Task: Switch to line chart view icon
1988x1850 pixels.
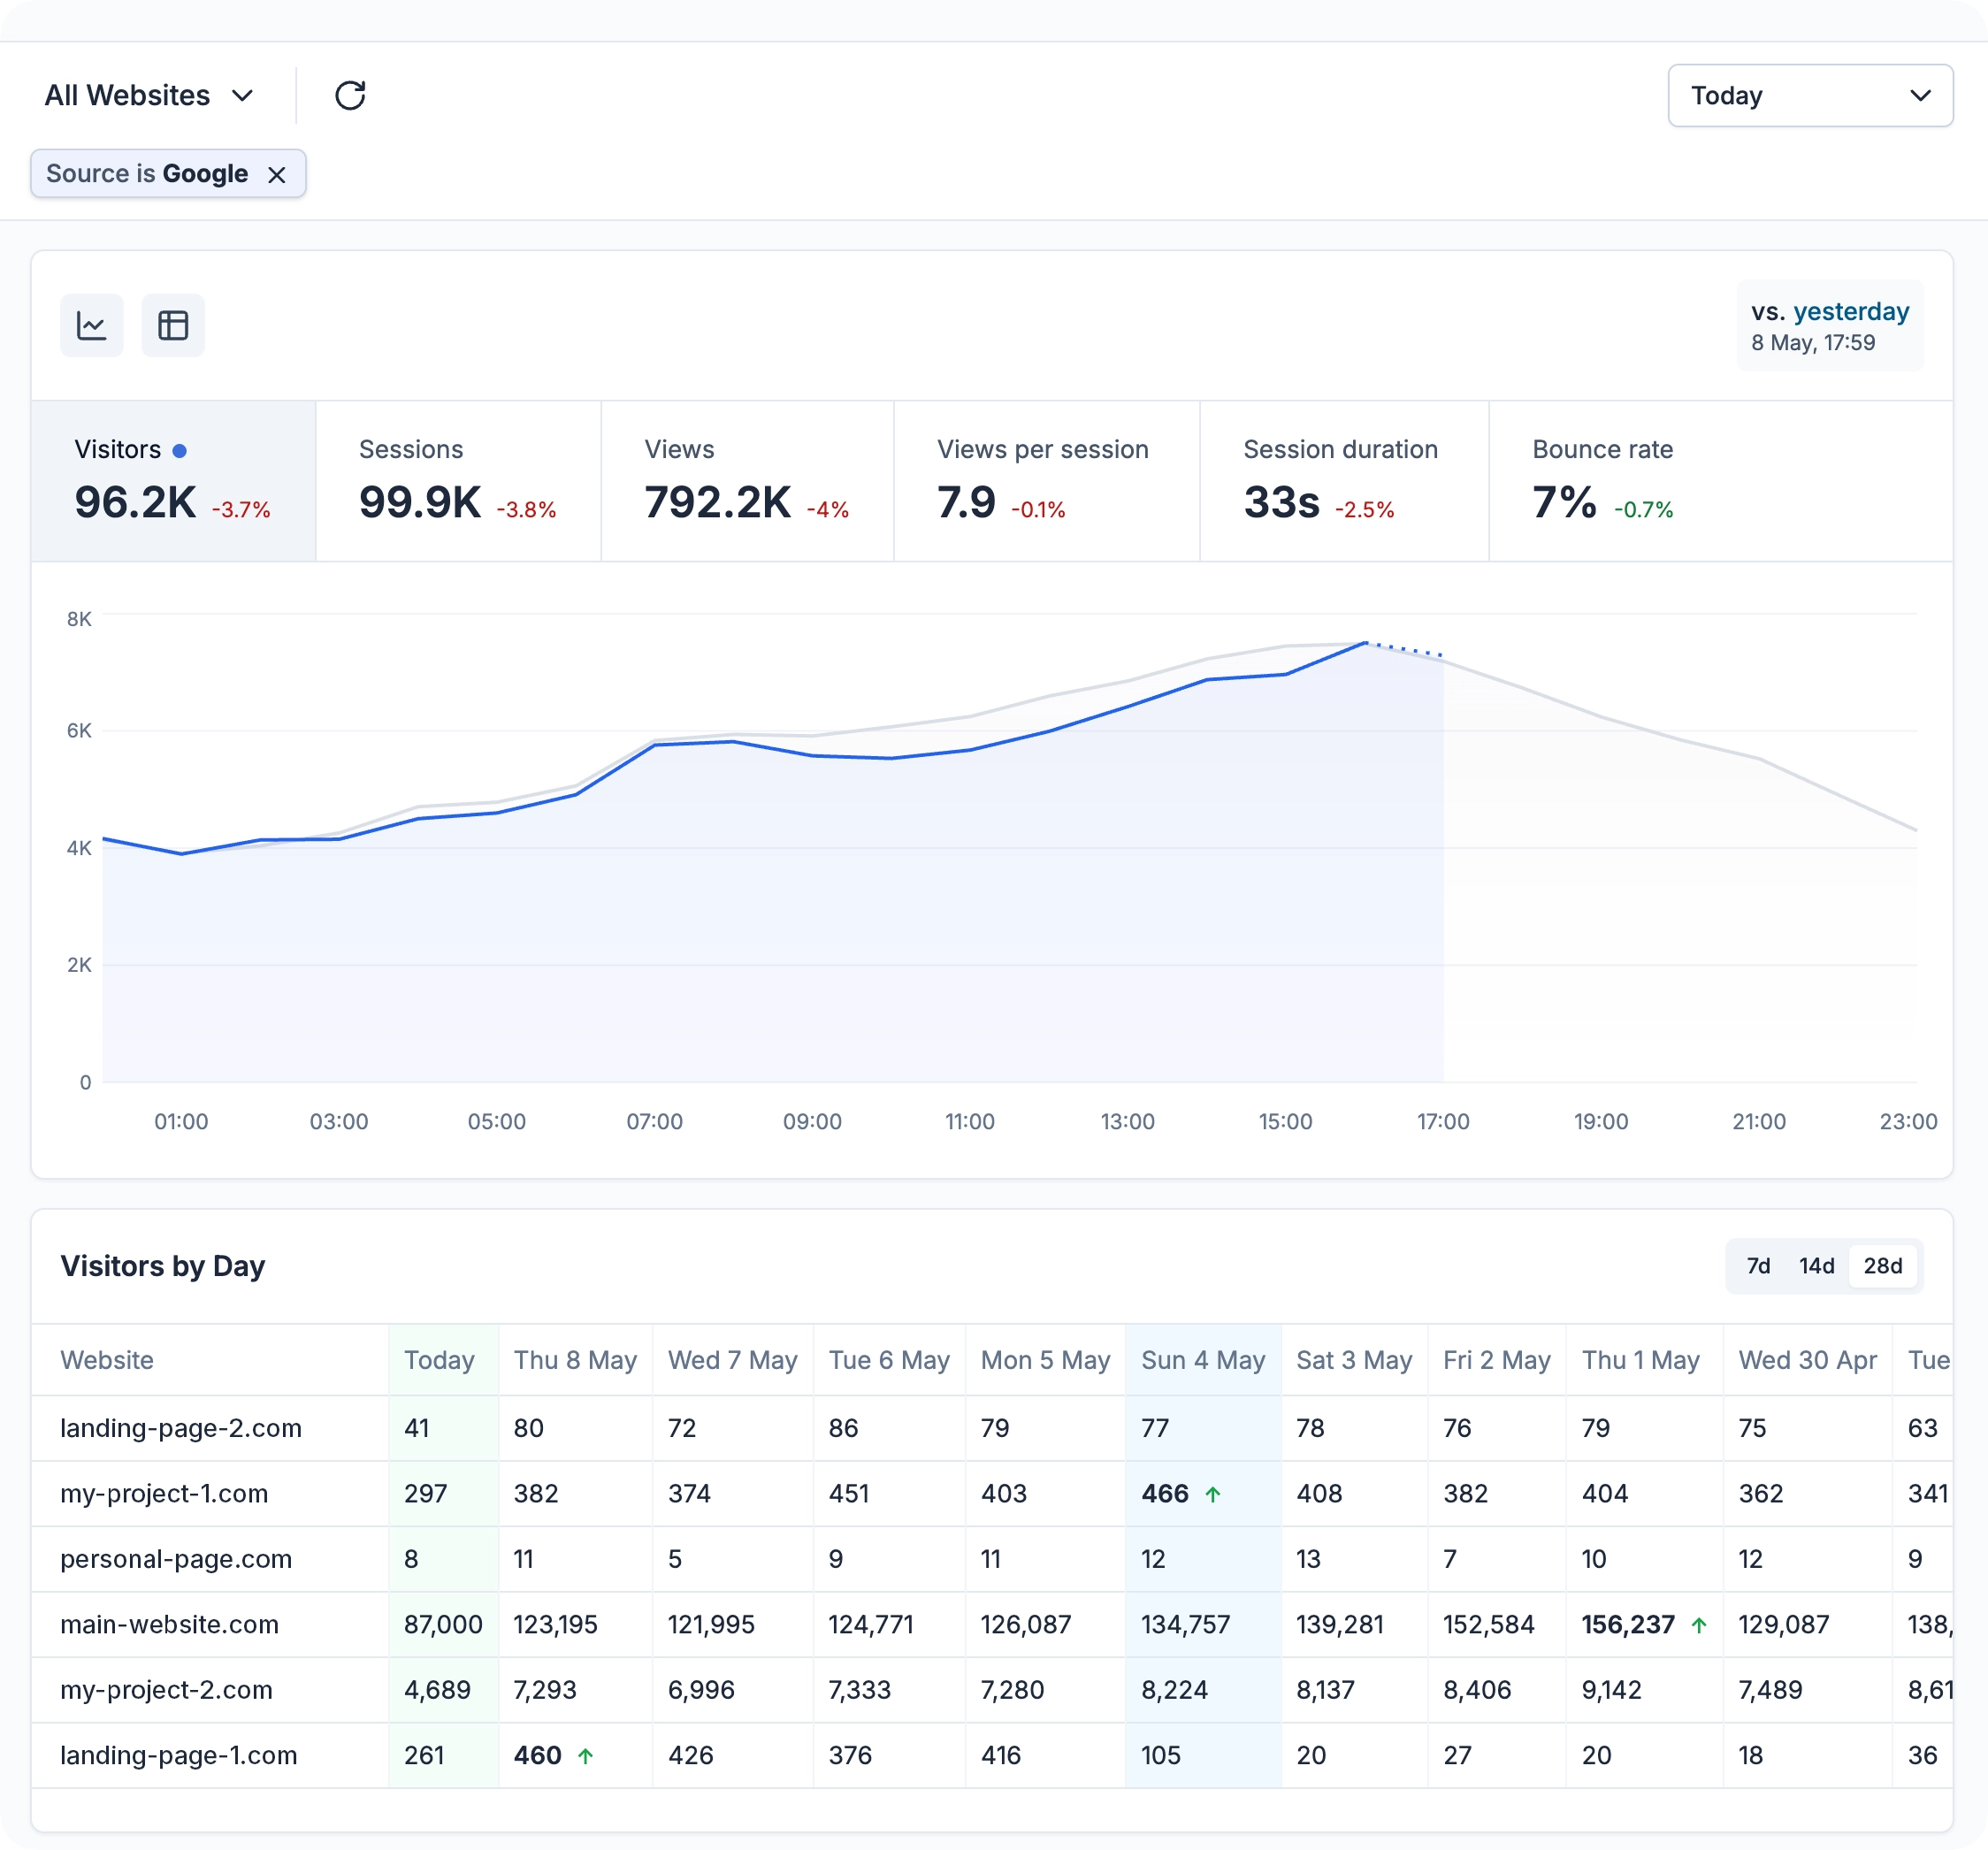Action: (x=92, y=325)
